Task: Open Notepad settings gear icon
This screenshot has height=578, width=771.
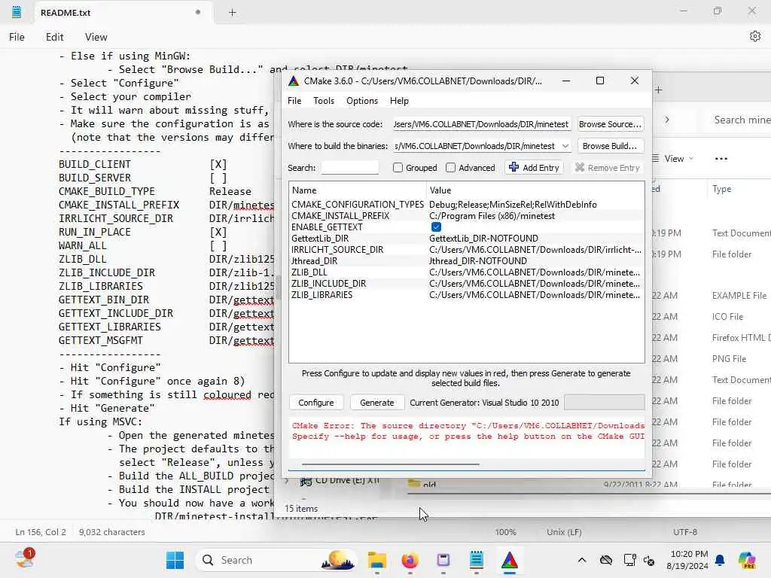Action: (754, 36)
